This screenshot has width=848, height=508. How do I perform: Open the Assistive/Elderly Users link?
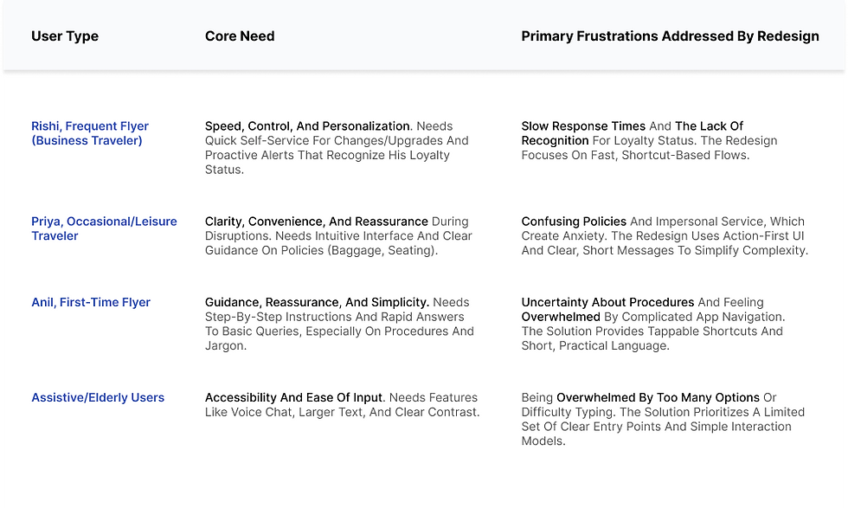(x=98, y=398)
